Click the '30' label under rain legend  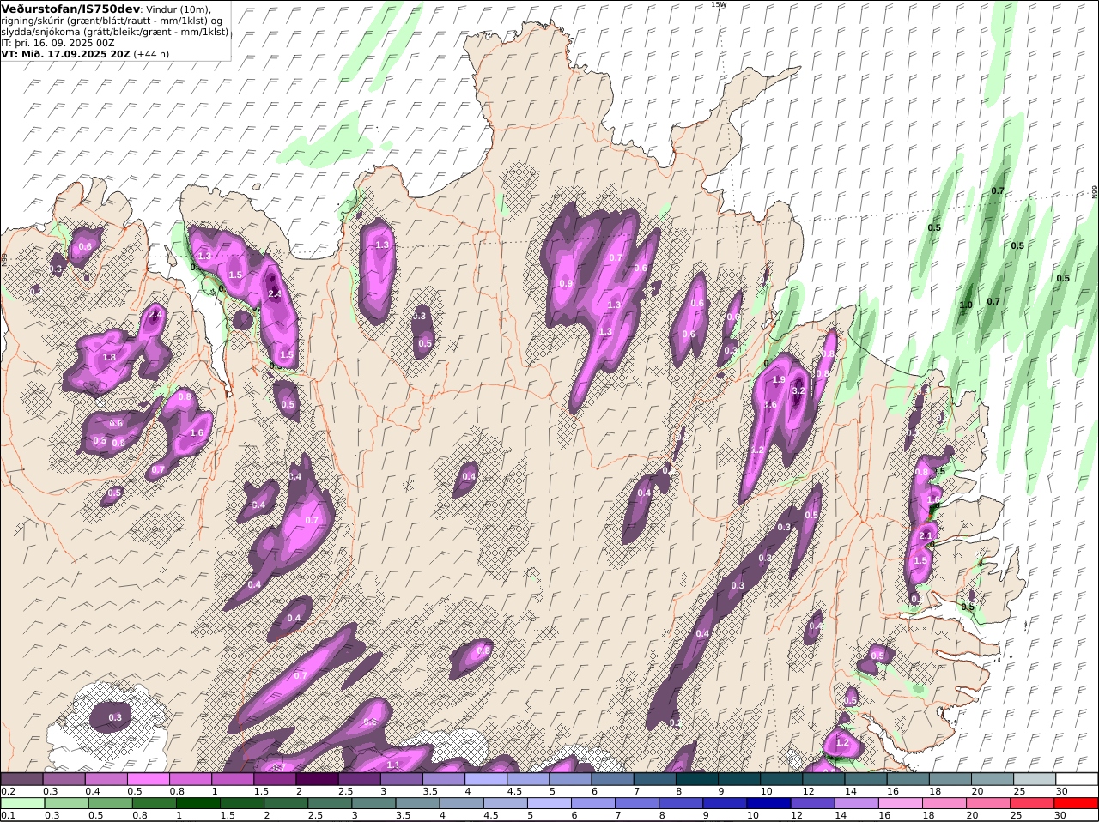coord(1060,815)
